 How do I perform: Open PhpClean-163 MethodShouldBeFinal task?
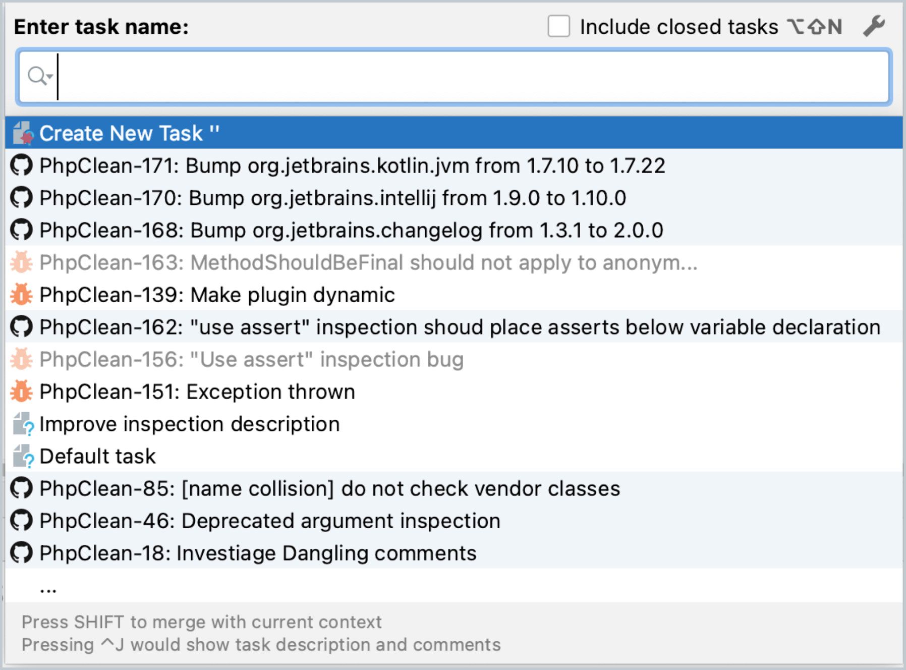[454, 262]
